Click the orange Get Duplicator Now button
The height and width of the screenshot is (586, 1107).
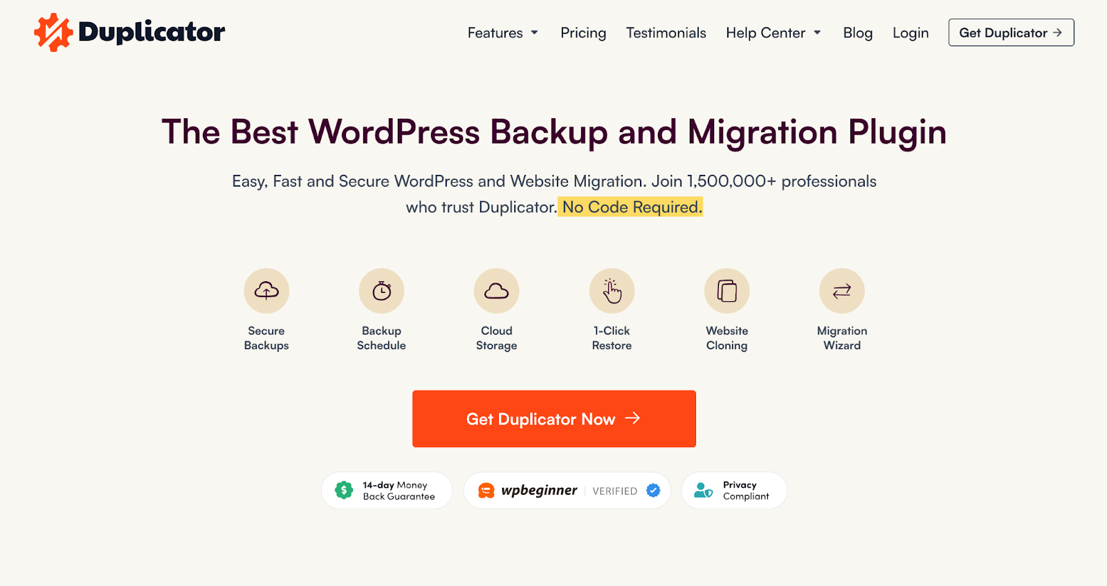click(x=554, y=419)
